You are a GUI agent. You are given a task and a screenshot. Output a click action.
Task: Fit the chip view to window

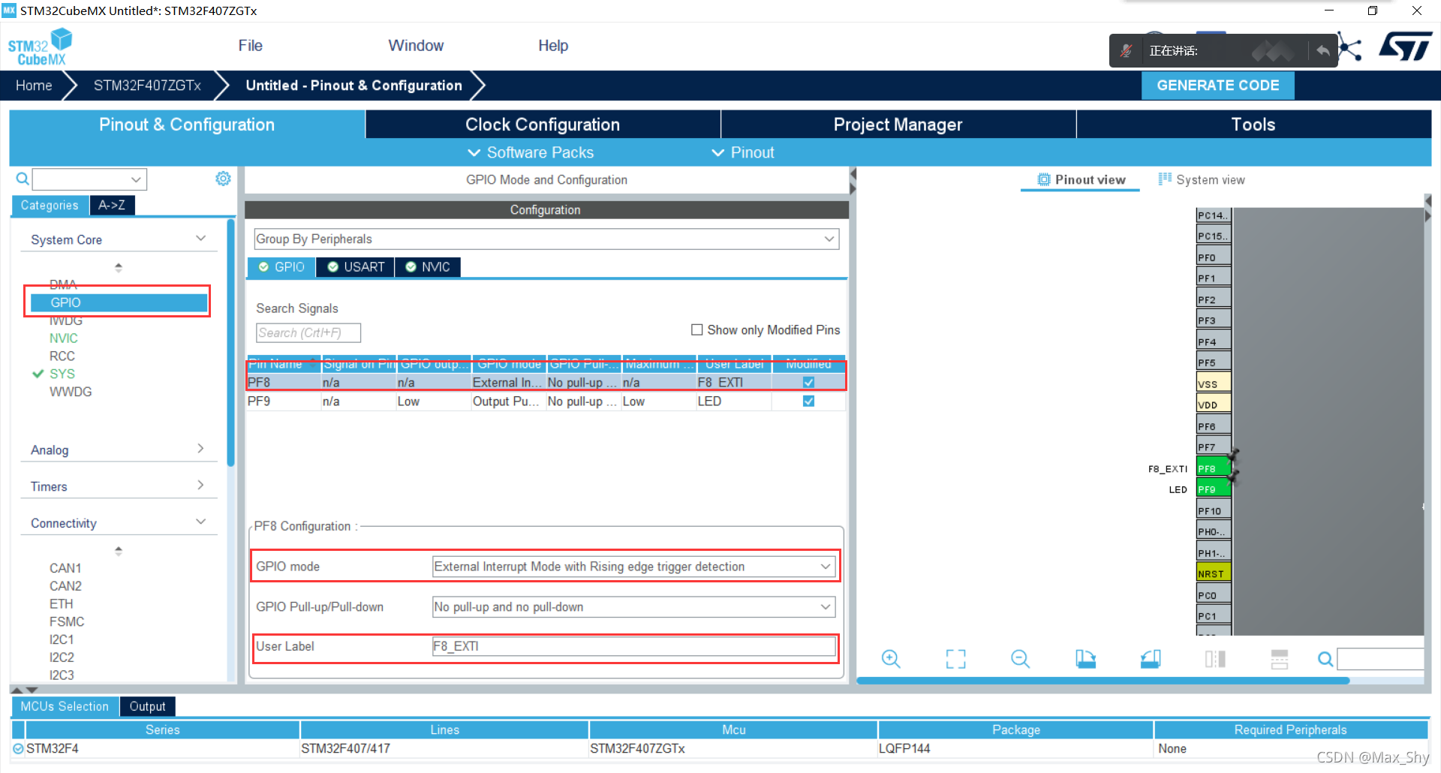pyautogui.click(x=955, y=659)
